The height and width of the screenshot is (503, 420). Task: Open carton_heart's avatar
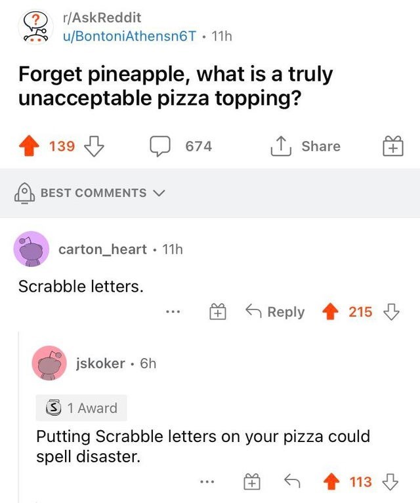click(31, 249)
